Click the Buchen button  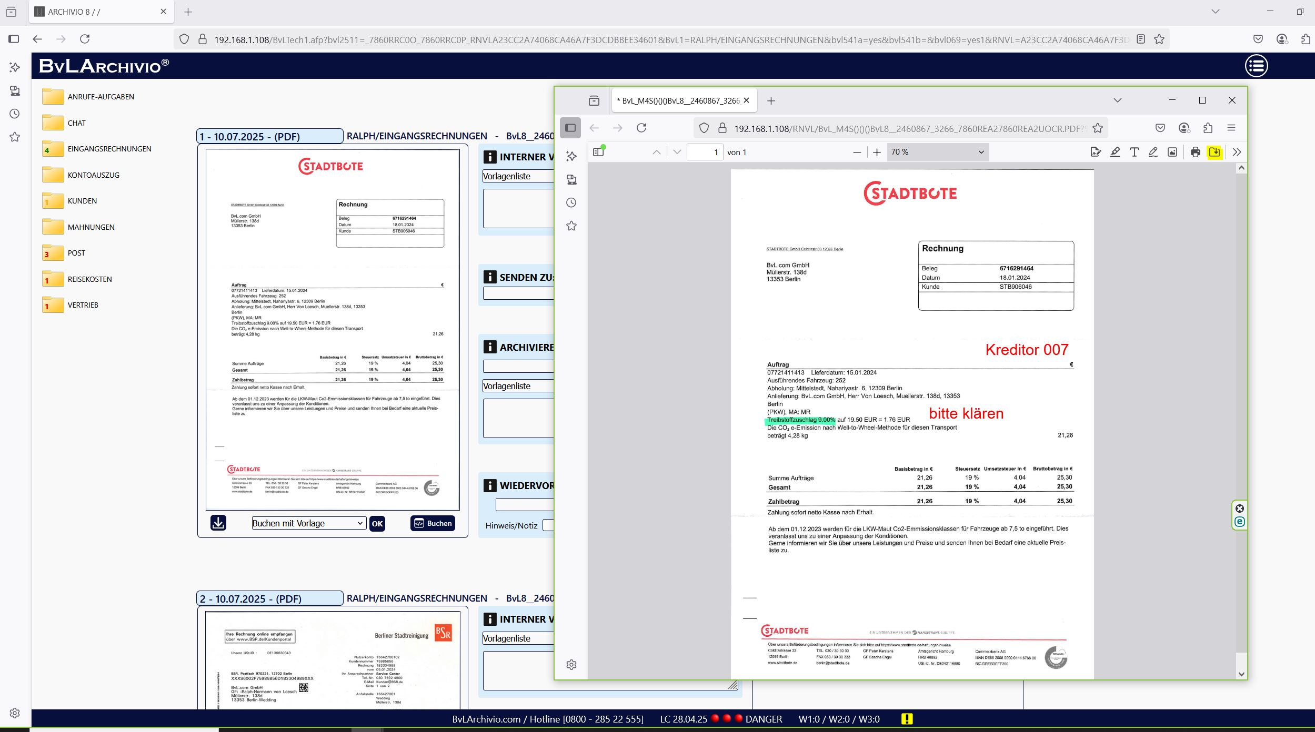coord(433,523)
